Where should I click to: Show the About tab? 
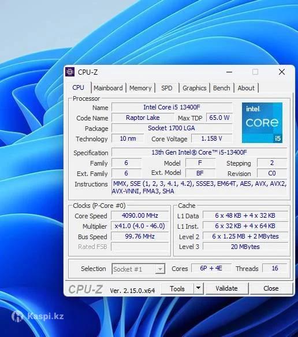click(x=246, y=88)
